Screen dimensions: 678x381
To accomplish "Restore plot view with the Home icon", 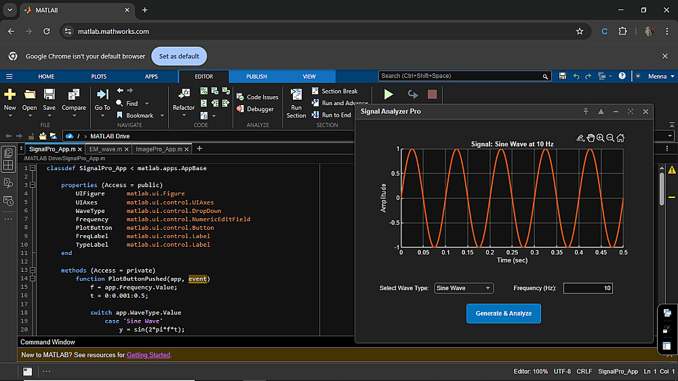I will (x=620, y=138).
